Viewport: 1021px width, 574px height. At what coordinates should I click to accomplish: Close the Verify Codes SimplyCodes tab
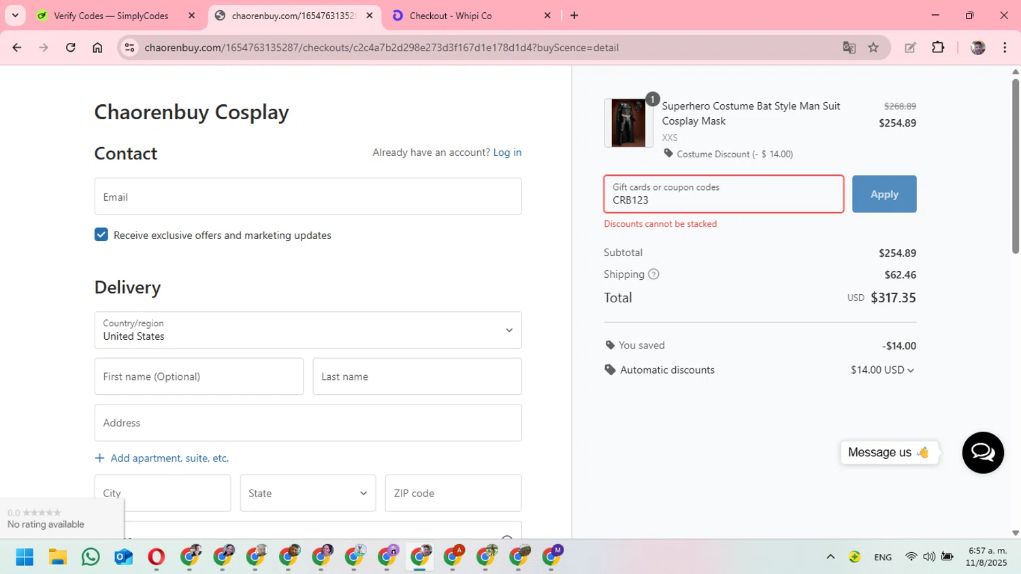pos(192,16)
